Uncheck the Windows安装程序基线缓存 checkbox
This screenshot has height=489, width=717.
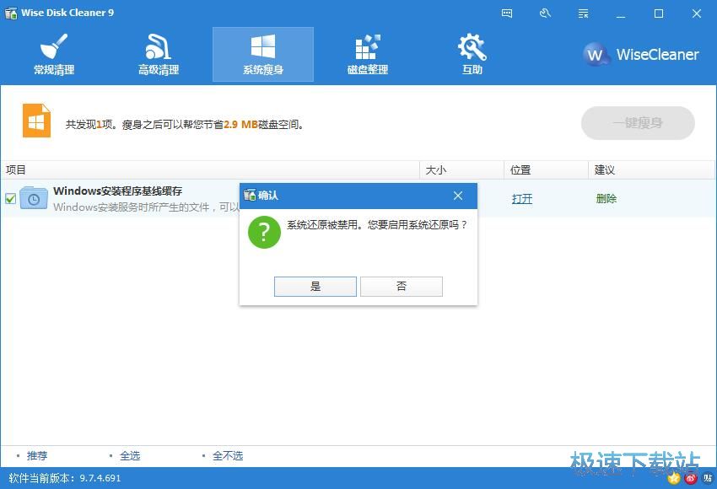tap(10, 199)
